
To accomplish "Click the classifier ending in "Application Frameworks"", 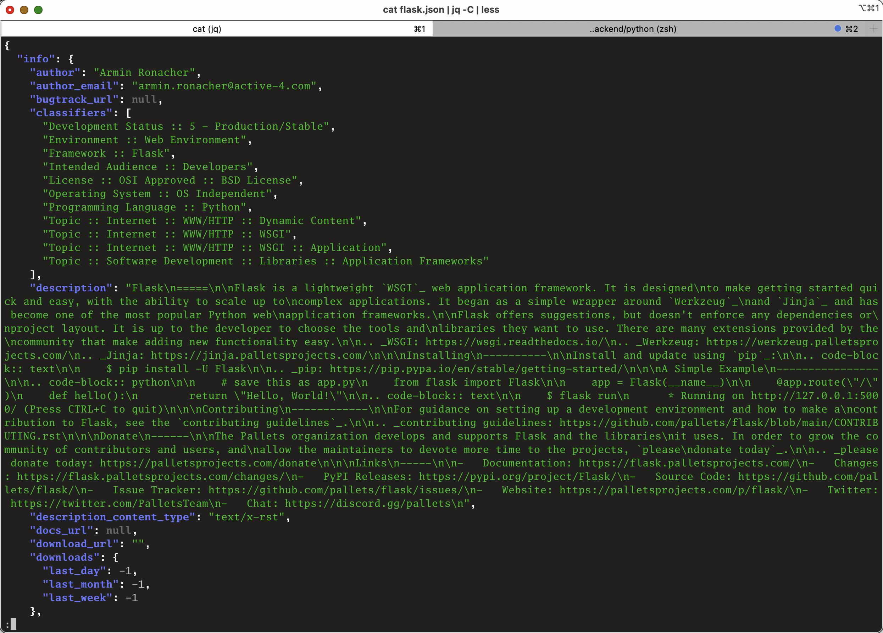I will pos(266,261).
